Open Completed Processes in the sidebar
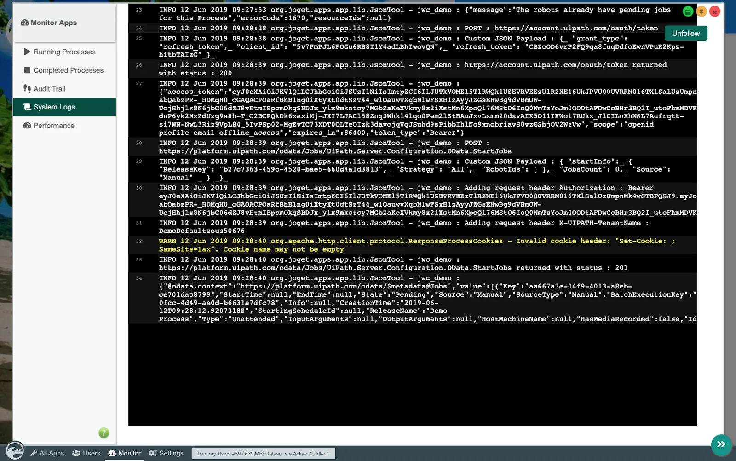Image resolution: width=736 pixels, height=461 pixels. pyautogui.click(x=64, y=70)
